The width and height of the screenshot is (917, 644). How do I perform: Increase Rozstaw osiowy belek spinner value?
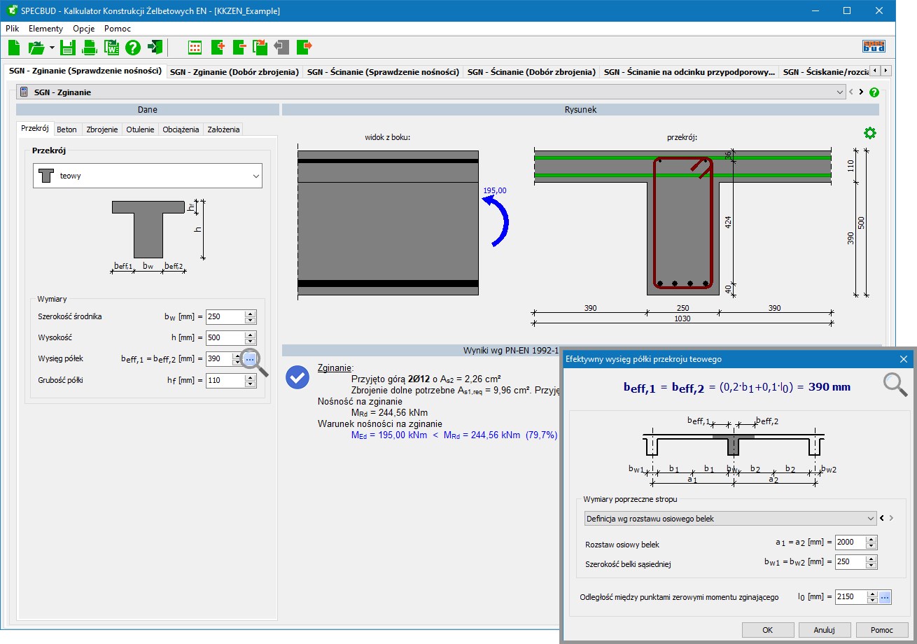click(871, 540)
